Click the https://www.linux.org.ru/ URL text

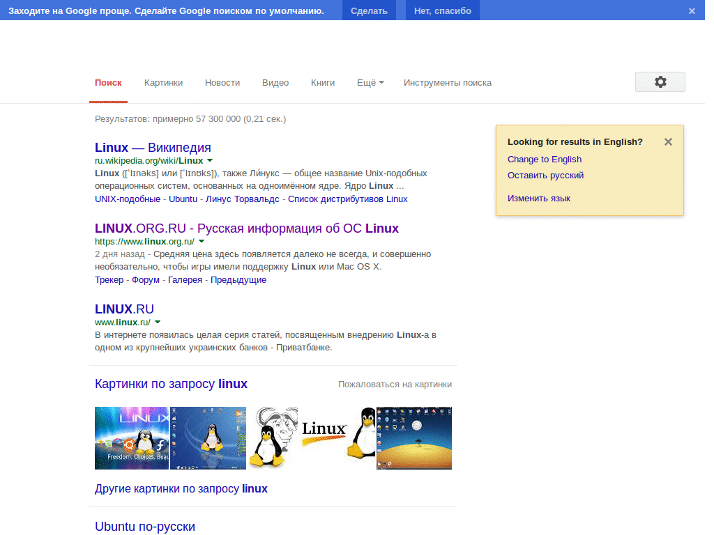pyautogui.click(x=144, y=242)
